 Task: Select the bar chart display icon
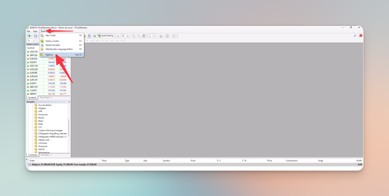click(118, 36)
